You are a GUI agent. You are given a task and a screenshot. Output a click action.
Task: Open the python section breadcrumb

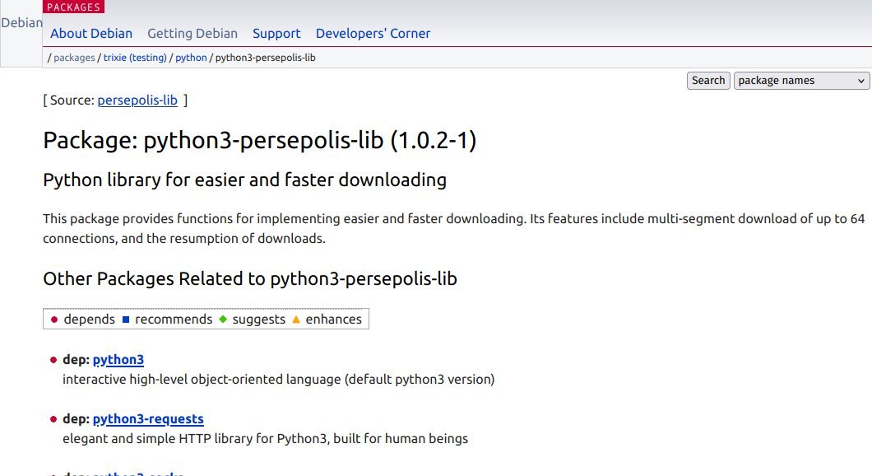pos(191,58)
